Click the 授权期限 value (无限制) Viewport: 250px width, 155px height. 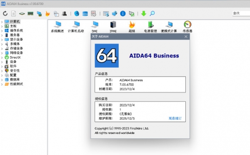126,114
